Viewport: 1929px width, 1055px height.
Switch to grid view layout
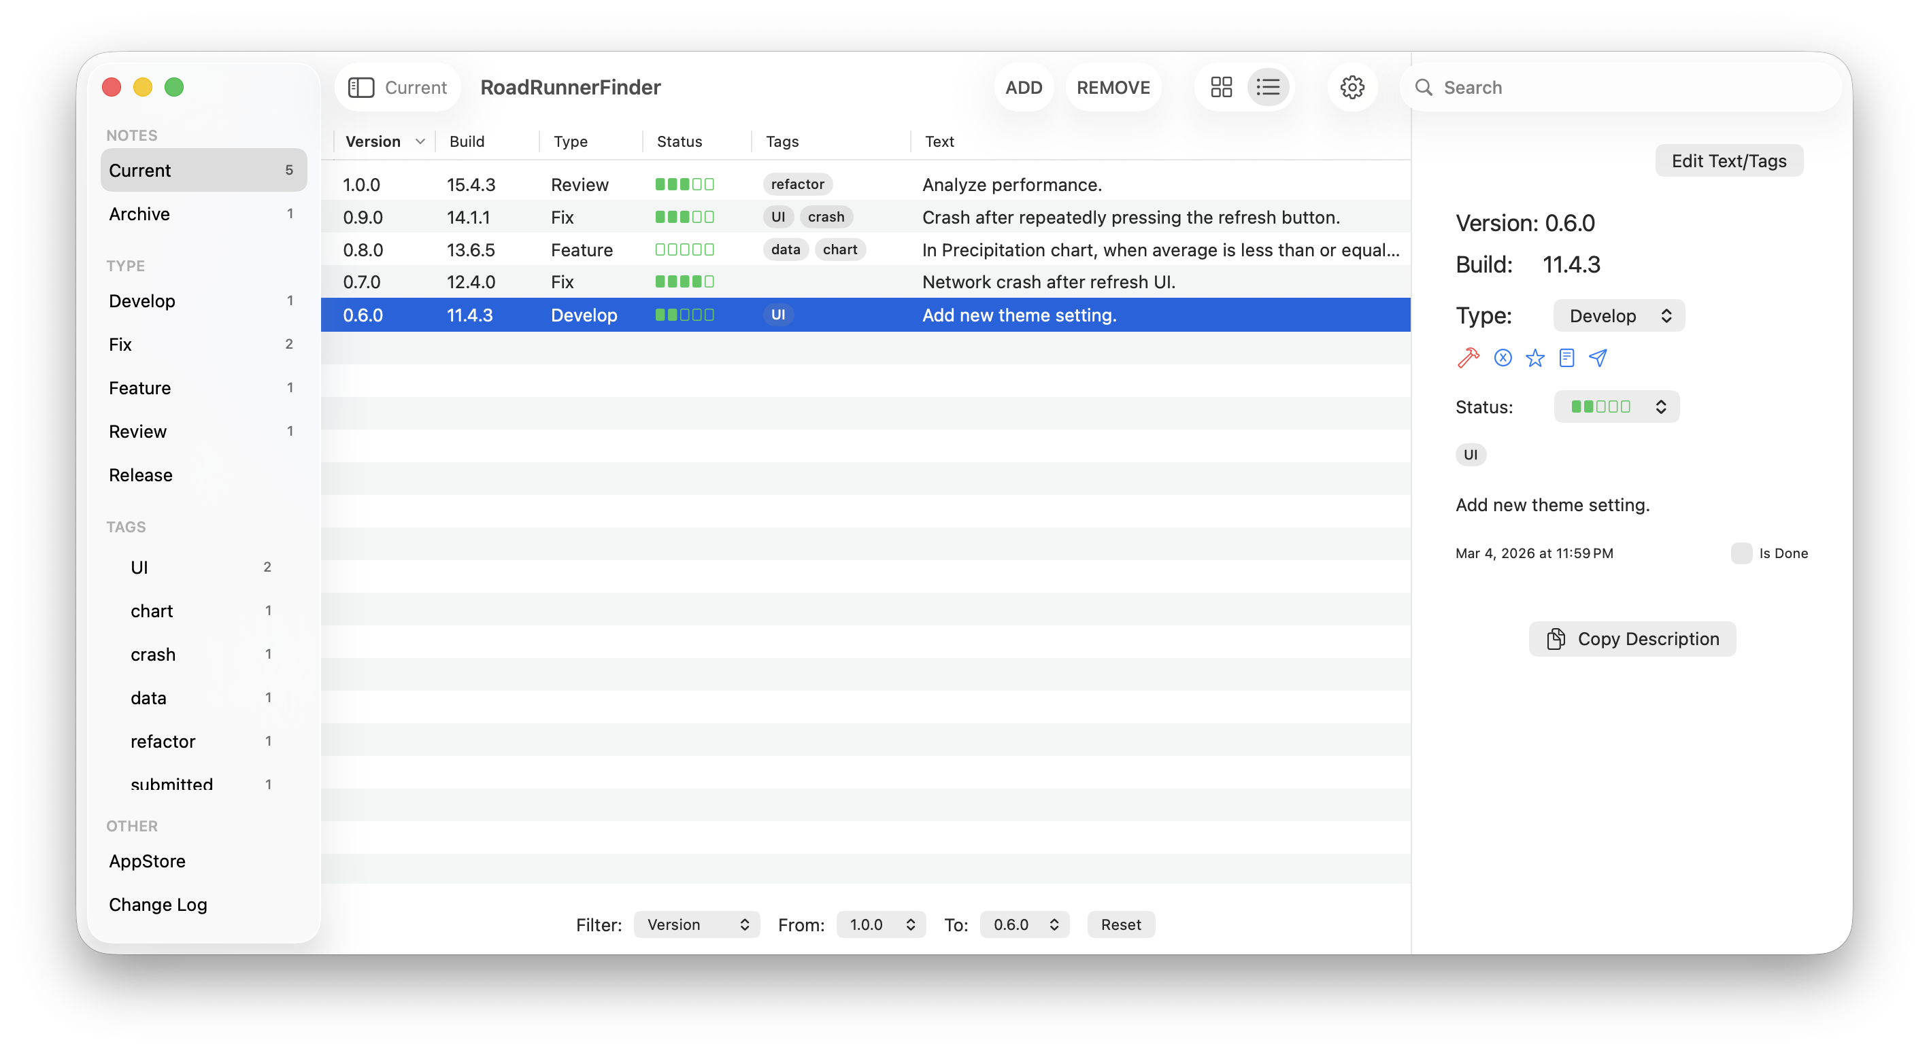1221,88
